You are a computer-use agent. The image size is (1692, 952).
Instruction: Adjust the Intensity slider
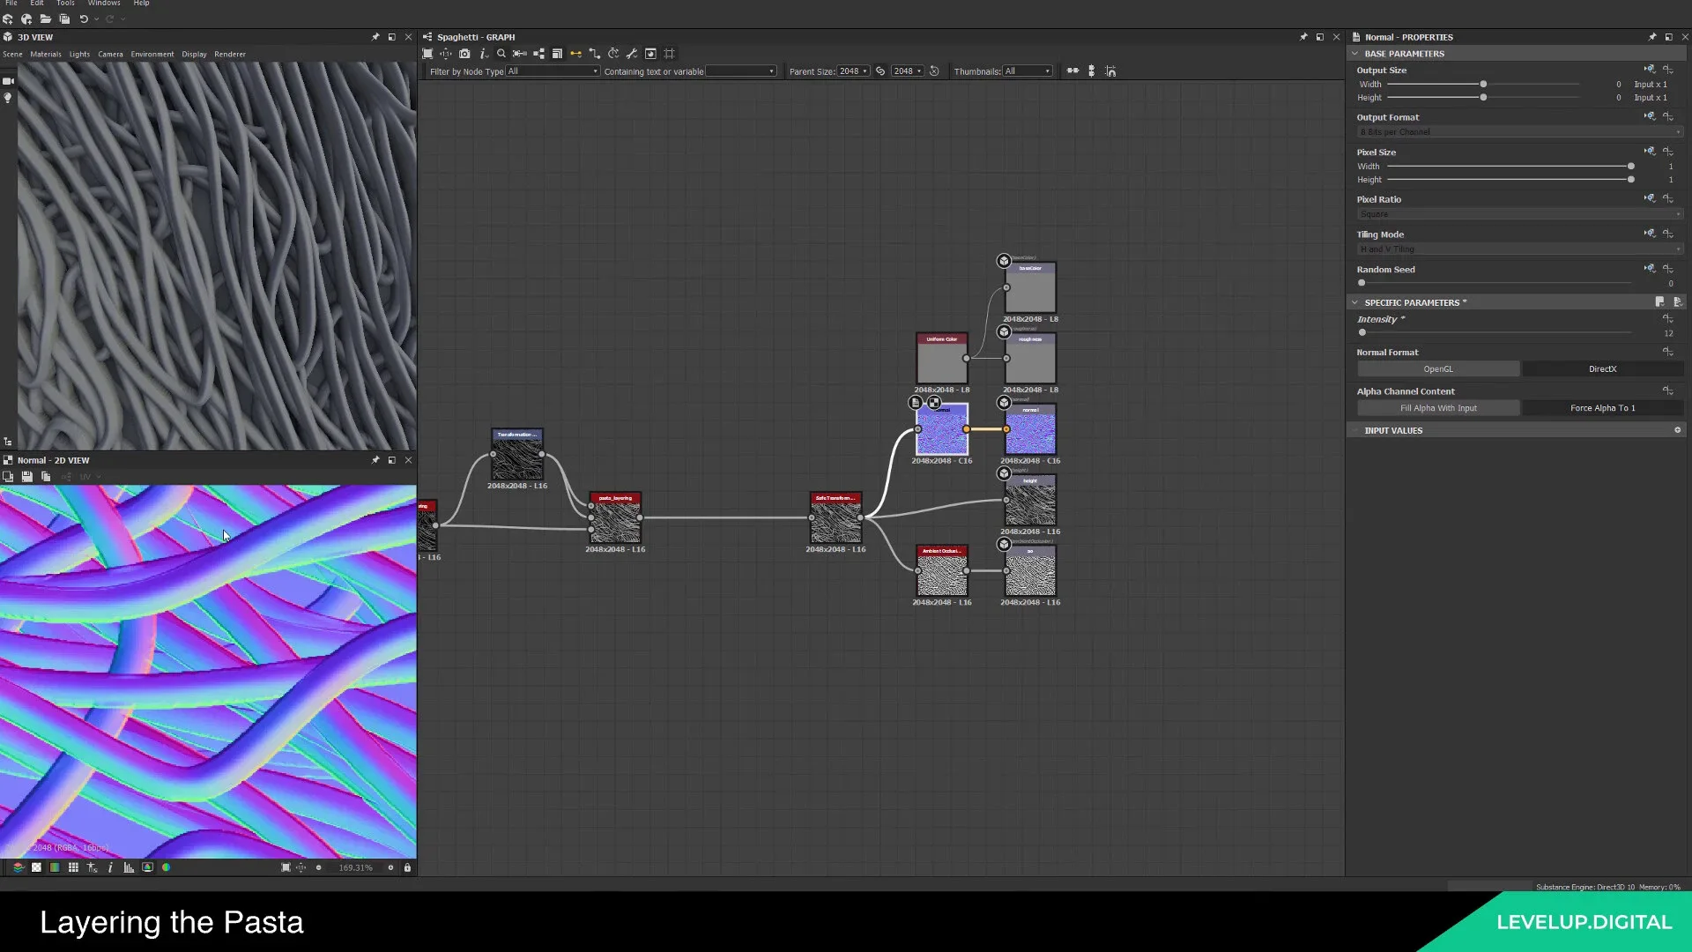click(1362, 332)
